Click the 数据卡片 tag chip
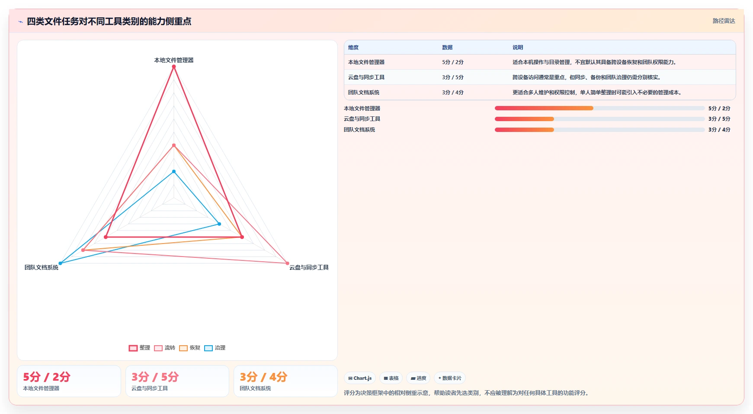 tap(450, 378)
